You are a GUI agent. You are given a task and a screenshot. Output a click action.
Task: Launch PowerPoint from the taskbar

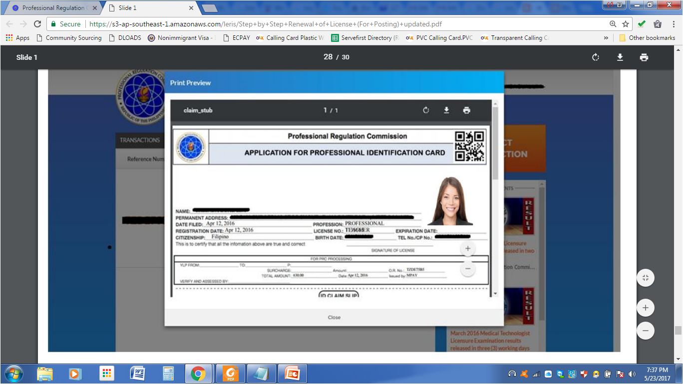click(293, 373)
